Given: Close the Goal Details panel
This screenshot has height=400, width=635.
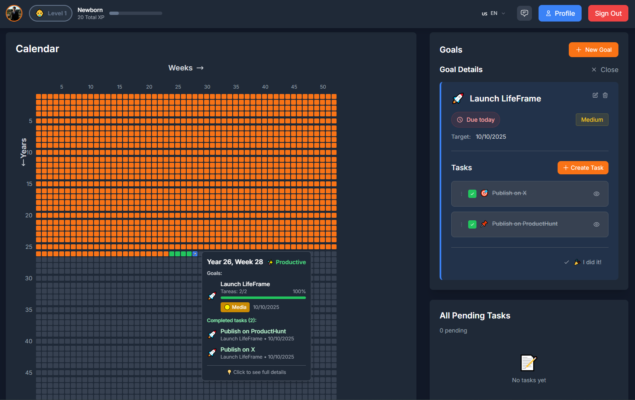Looking at the screenshot, I should click(605, 70).
